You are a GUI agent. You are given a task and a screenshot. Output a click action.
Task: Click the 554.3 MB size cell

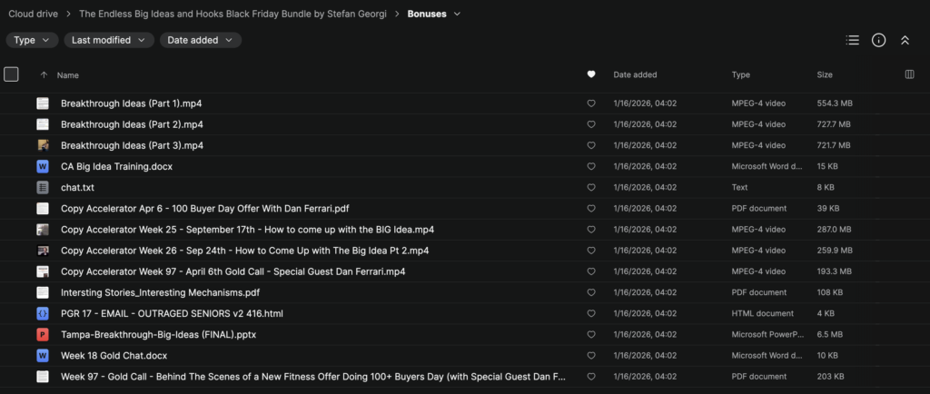click(835, 103)
